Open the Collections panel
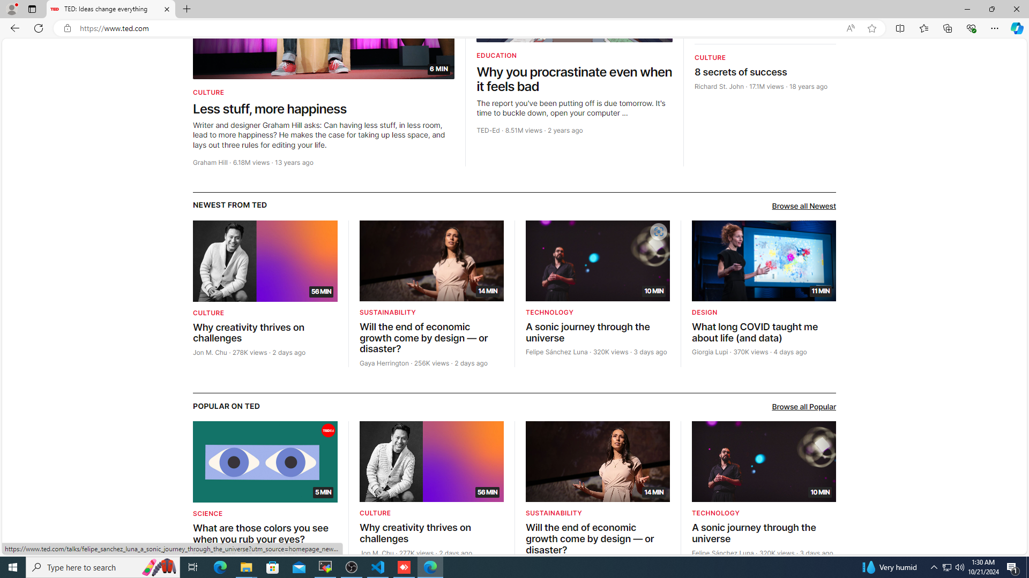The image size is (1029, 578). pos(948,28)
